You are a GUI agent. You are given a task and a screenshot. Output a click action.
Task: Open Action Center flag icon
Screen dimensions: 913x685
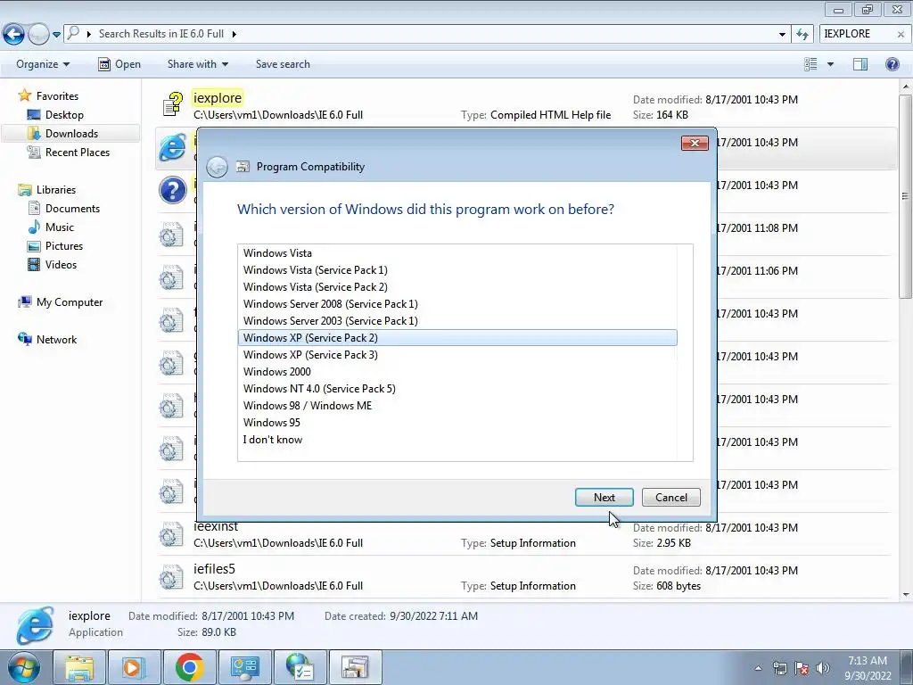(x=801, y=668)
